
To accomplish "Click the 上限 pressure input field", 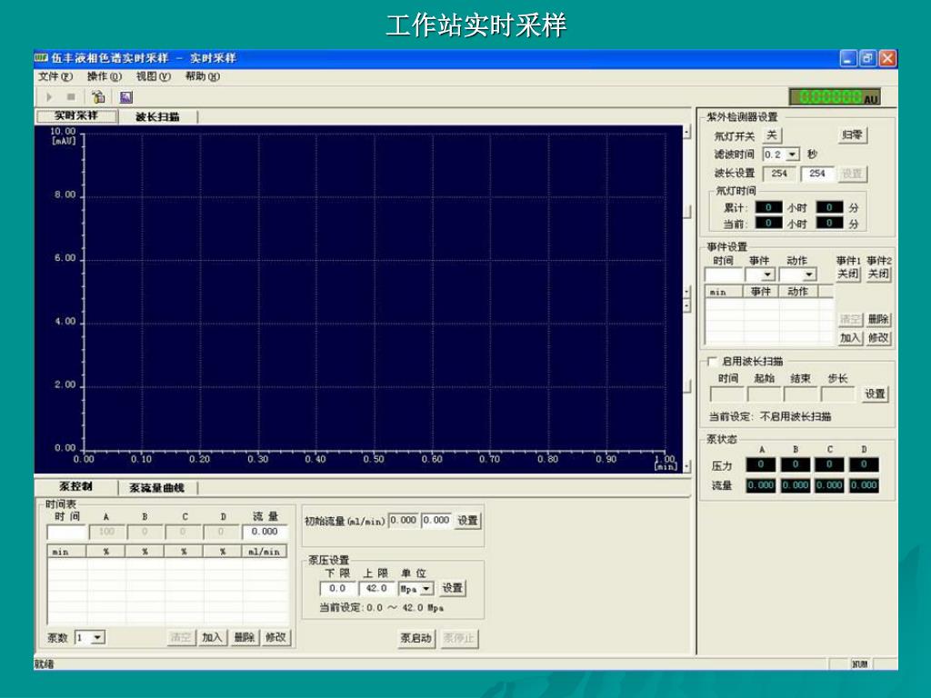I will click(x=376, y=589).
